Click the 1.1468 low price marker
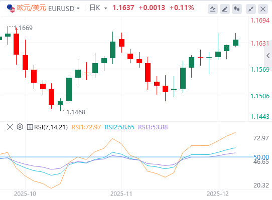 [x=76, y=112]
